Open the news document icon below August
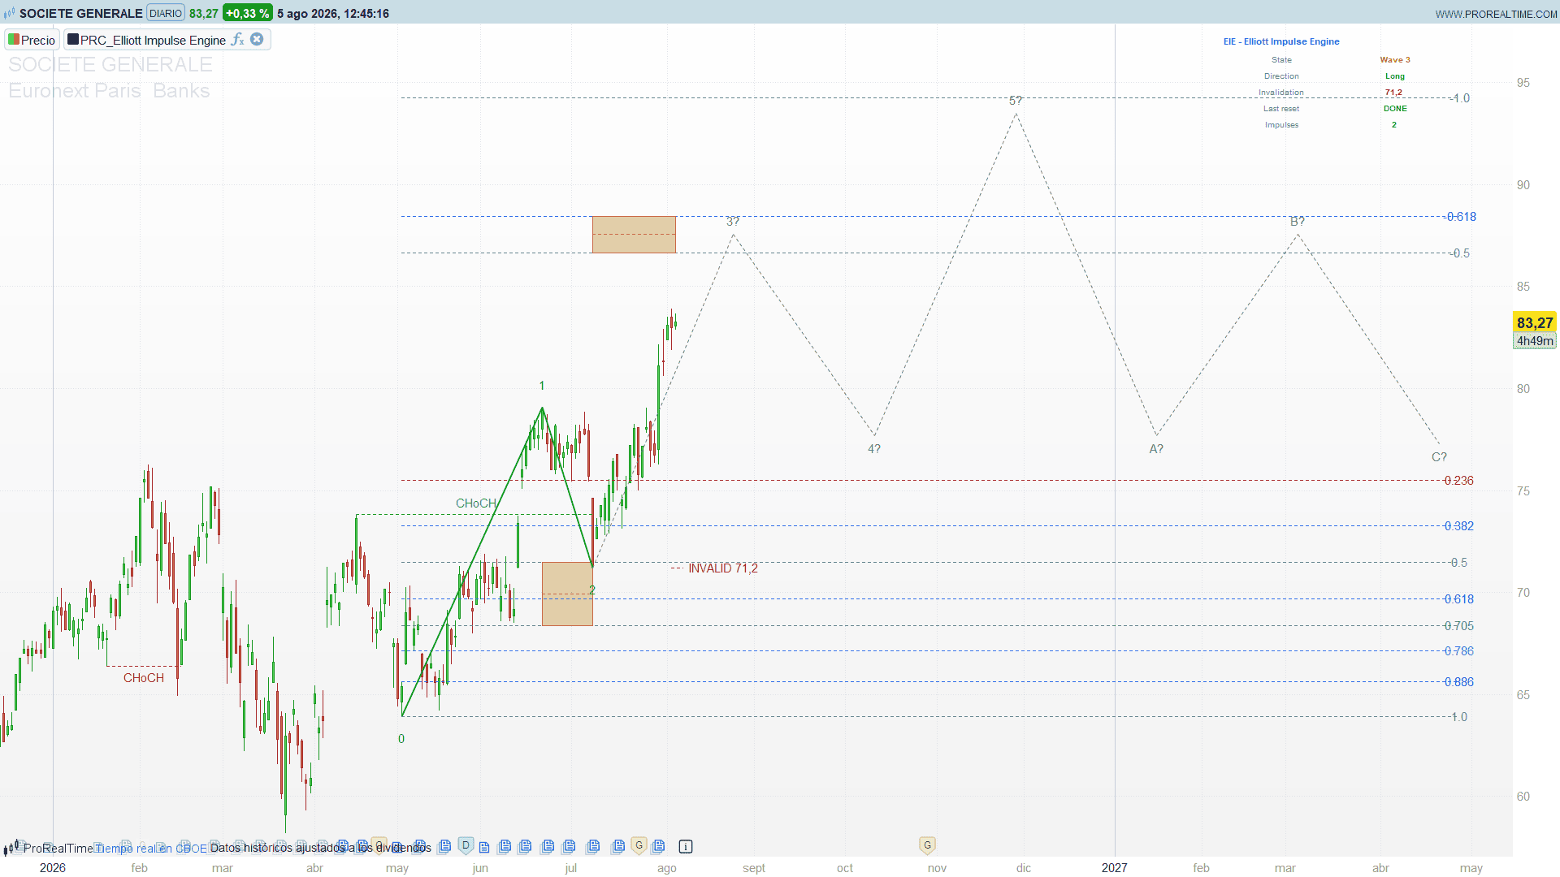This screenshot has width=1560, height=877. pos(659,846)
